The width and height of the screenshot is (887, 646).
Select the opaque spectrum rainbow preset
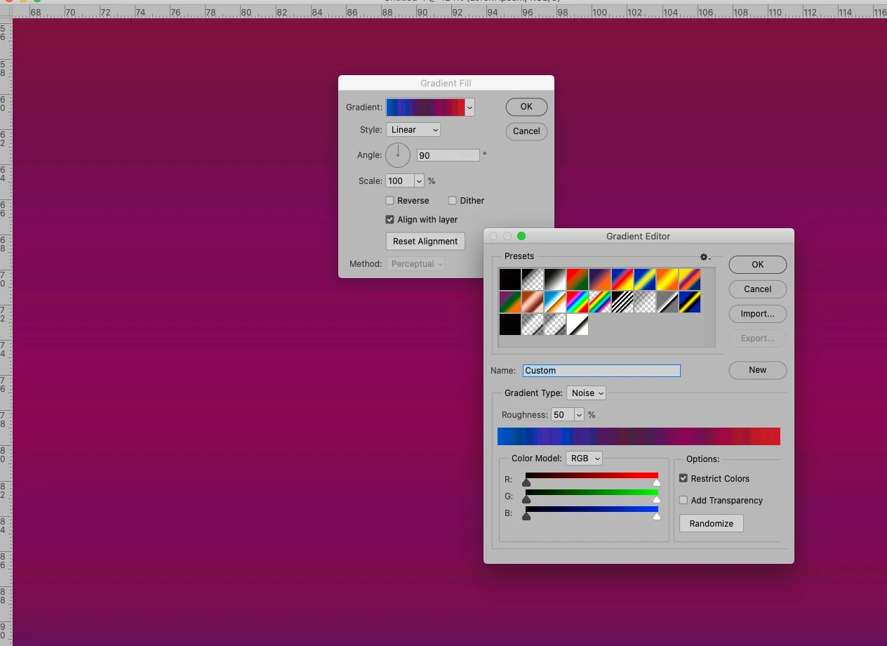pos(578,302)
